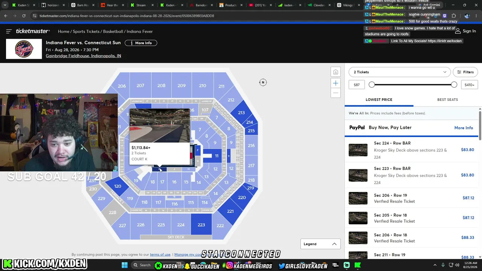Click the browser address bar URL

127,16
